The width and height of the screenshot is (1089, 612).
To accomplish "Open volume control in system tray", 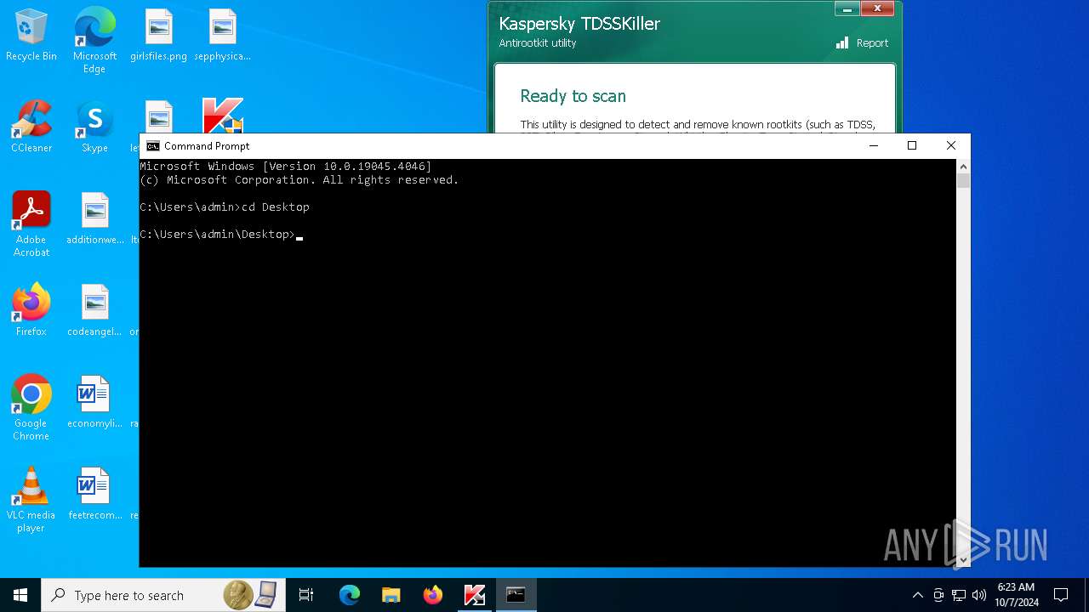I will (x=979, y=595).
